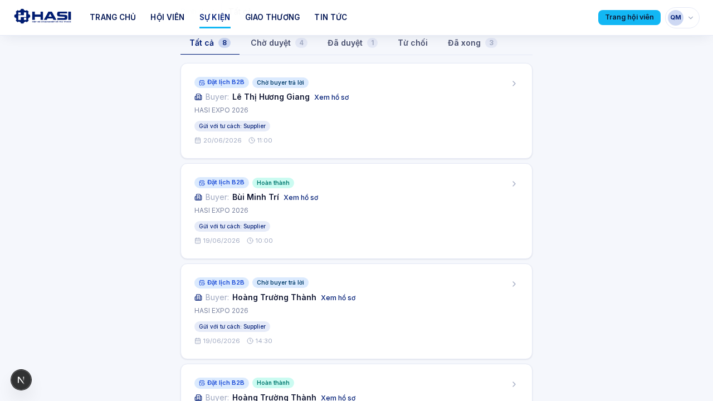
Task: Expand the 14:30 Hoàng Trường Thành card chevron
Action: [514, 284]
